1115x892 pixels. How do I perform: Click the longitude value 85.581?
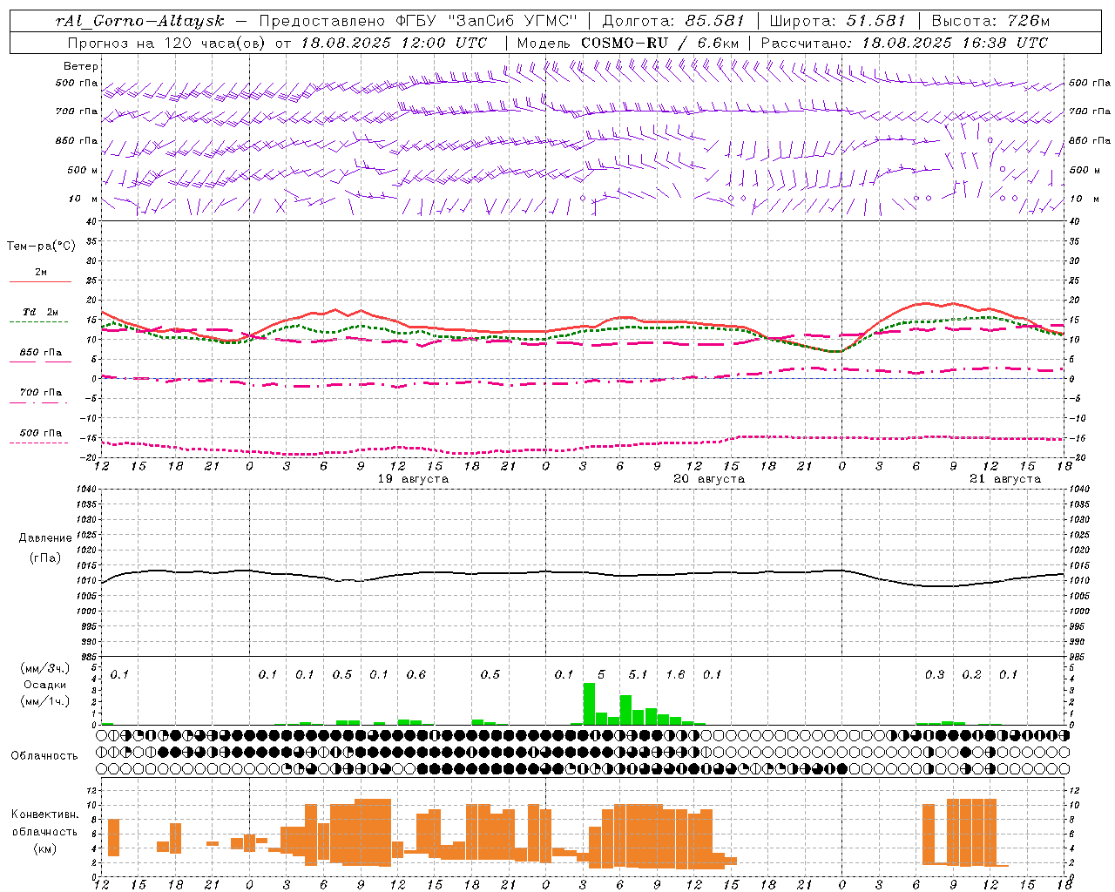(x=715, y=21)
